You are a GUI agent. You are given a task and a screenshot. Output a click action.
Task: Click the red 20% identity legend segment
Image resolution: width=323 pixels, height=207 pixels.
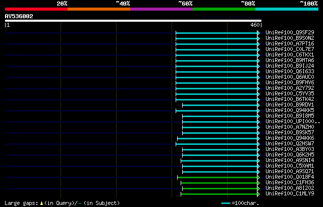coord(36,9)
